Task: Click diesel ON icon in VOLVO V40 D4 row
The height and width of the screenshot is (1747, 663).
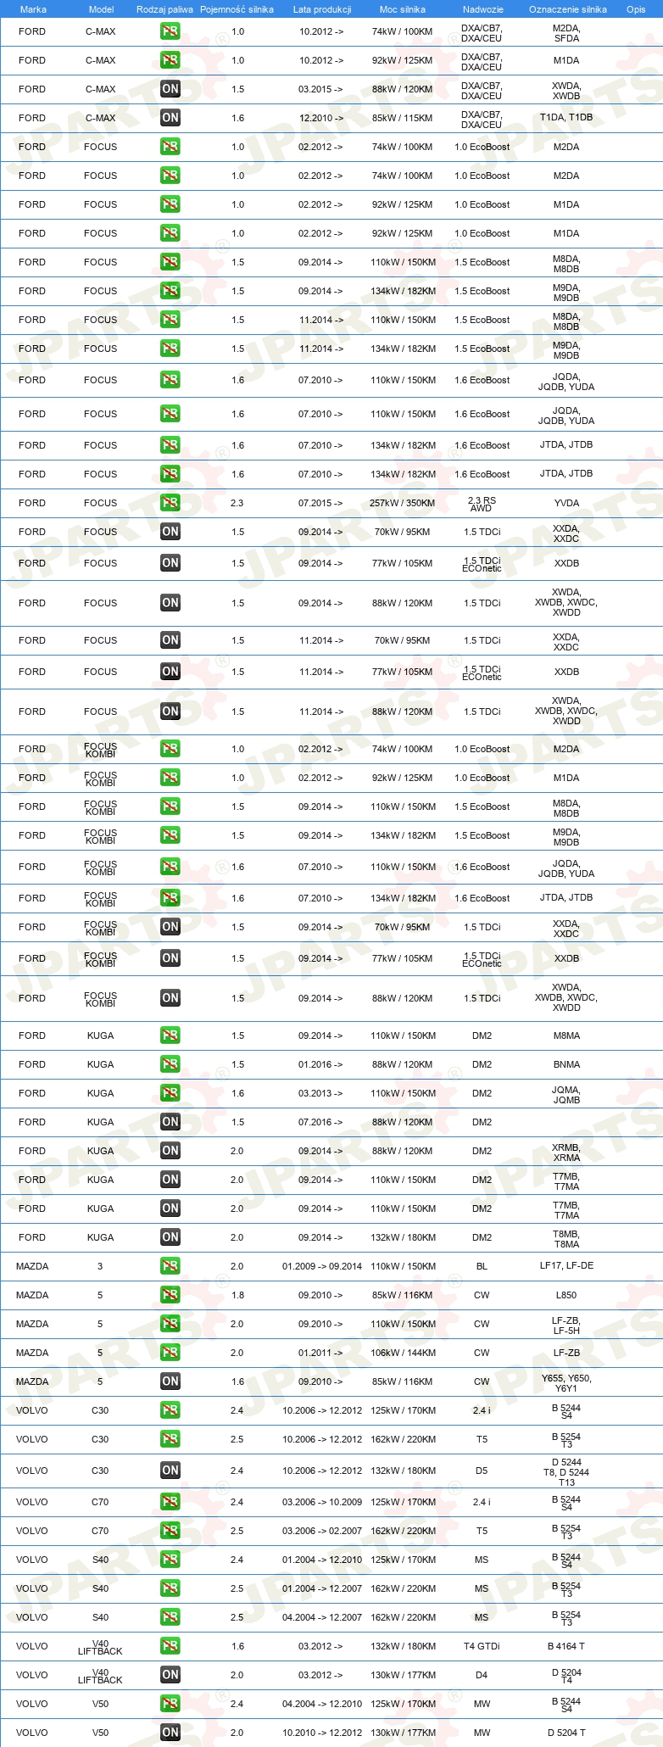Action: (170, 1675)
